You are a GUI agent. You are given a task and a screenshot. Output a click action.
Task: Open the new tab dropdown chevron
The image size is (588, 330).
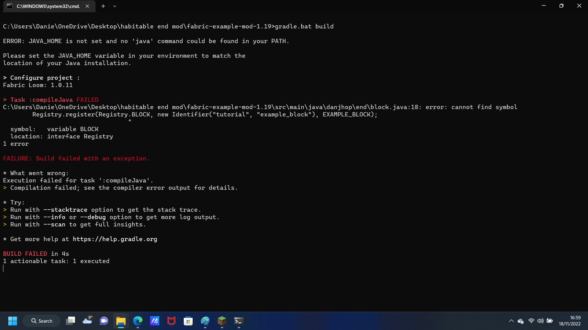click(x=115, y=6)
